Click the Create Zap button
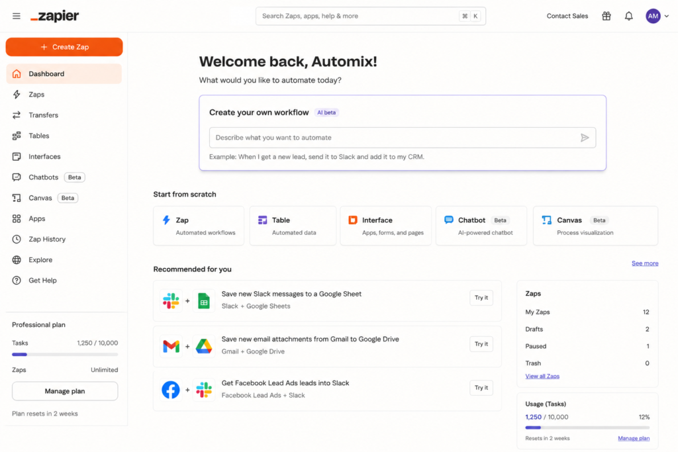The height and width of the screenshot is (452, 678). click(x=64, y=47)
